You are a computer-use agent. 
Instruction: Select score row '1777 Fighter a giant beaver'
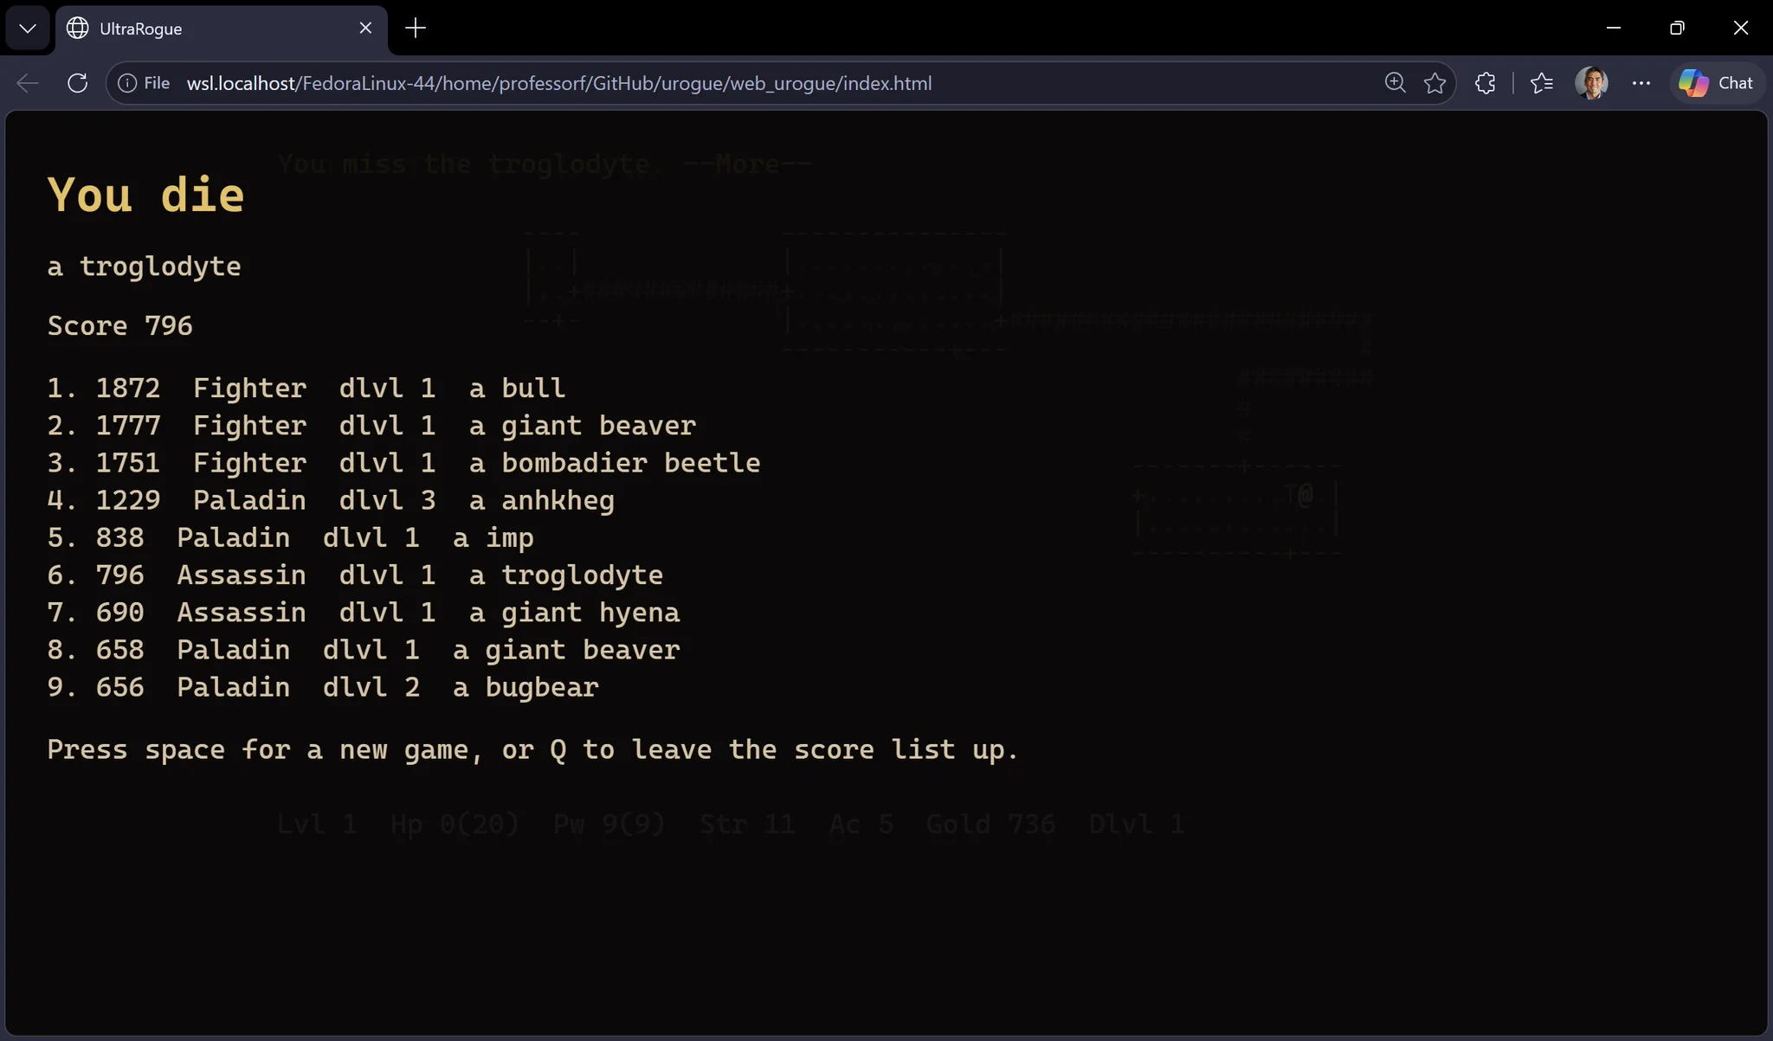pyautogui.click(x=371, y=426)
